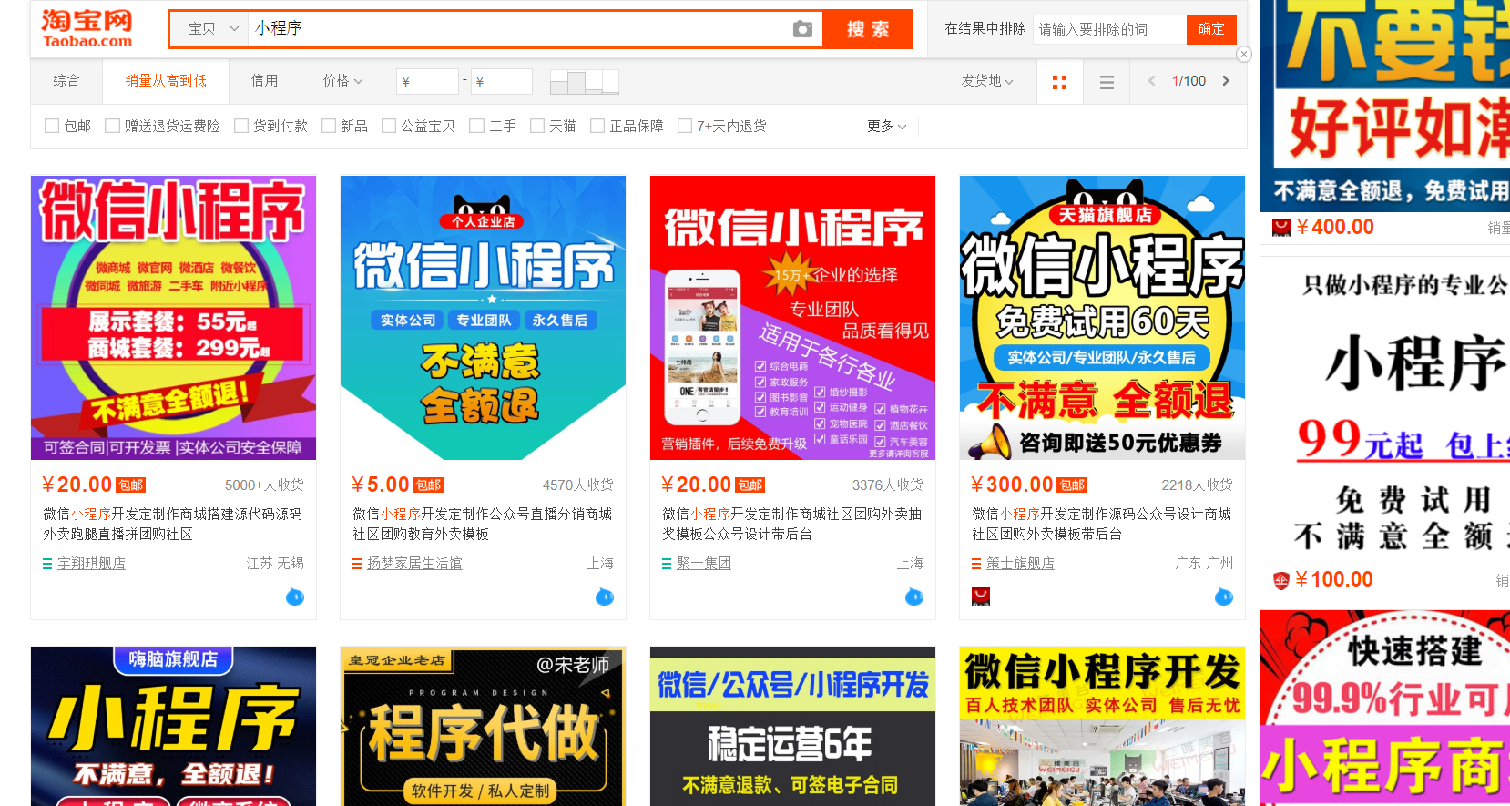1510x806 pixels.
Task: Click shop icon beside 扬梦家居生活馆
Action: click(357, 564)
